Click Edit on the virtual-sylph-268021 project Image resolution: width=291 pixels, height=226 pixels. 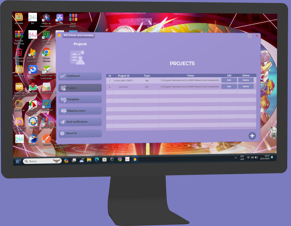click(x=229, y=80)
